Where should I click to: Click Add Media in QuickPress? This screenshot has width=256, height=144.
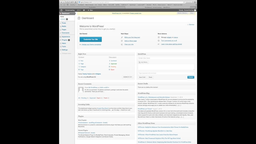pos(143,62)
